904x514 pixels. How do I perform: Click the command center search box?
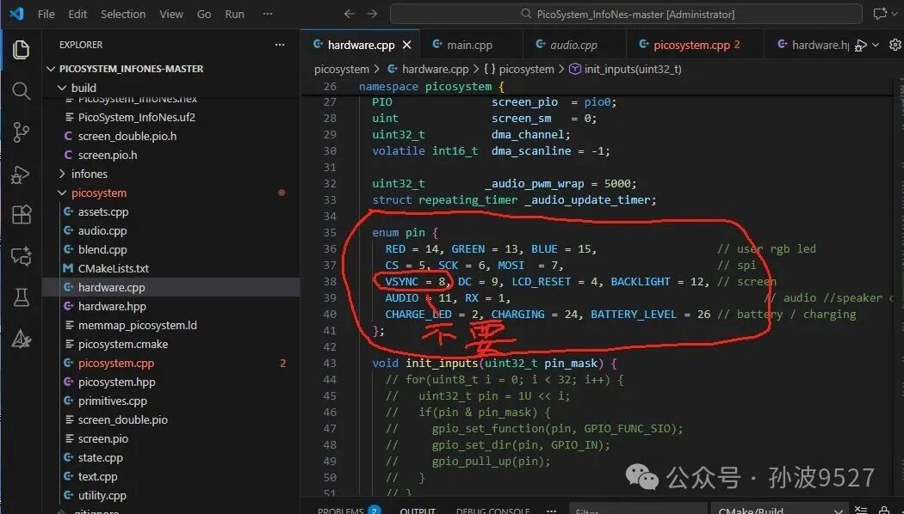[626, 14]
